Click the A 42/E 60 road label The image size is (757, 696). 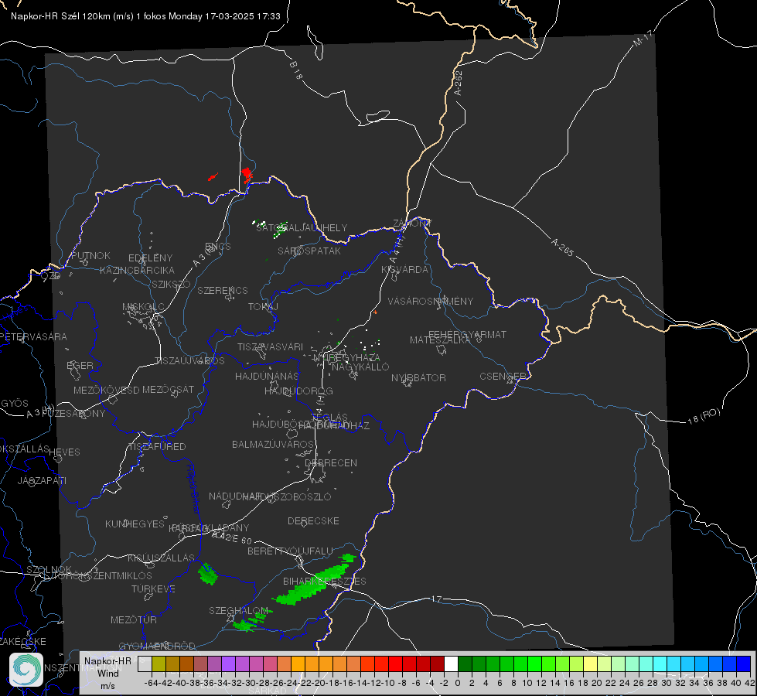click(x=232, y=537)
